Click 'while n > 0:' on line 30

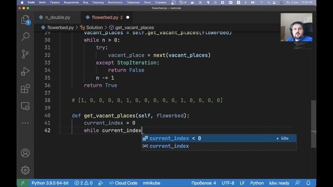coord(102,40)
